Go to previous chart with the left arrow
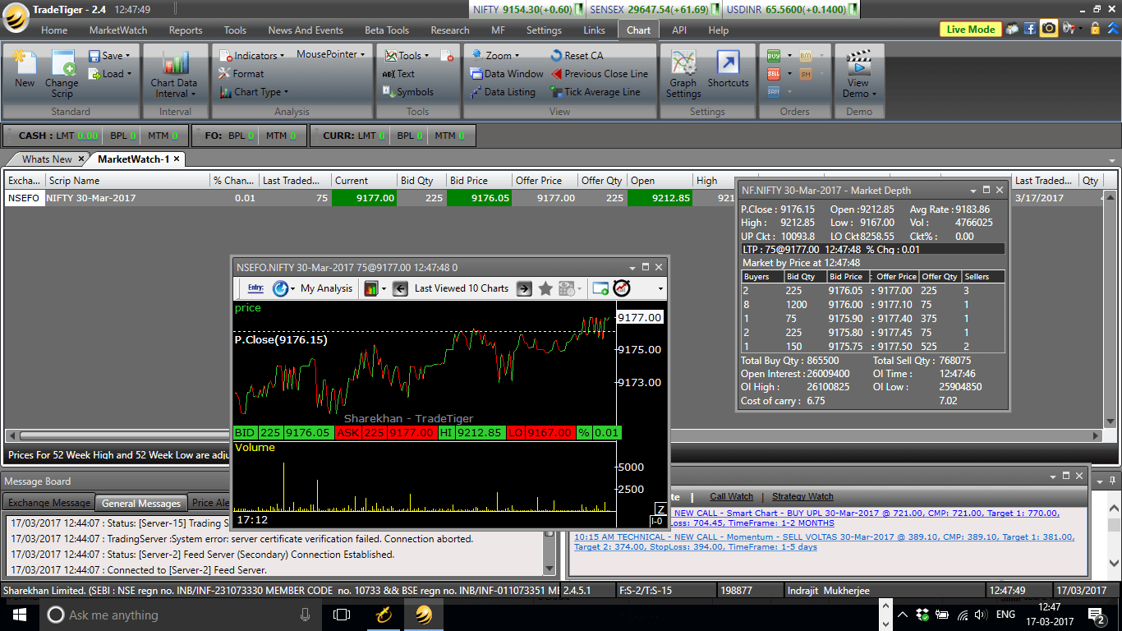This screenshot has height=631, width=1122. 400,288
